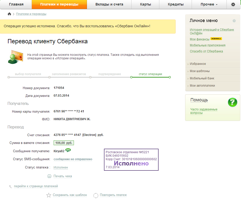Click document number 171054

59,88
